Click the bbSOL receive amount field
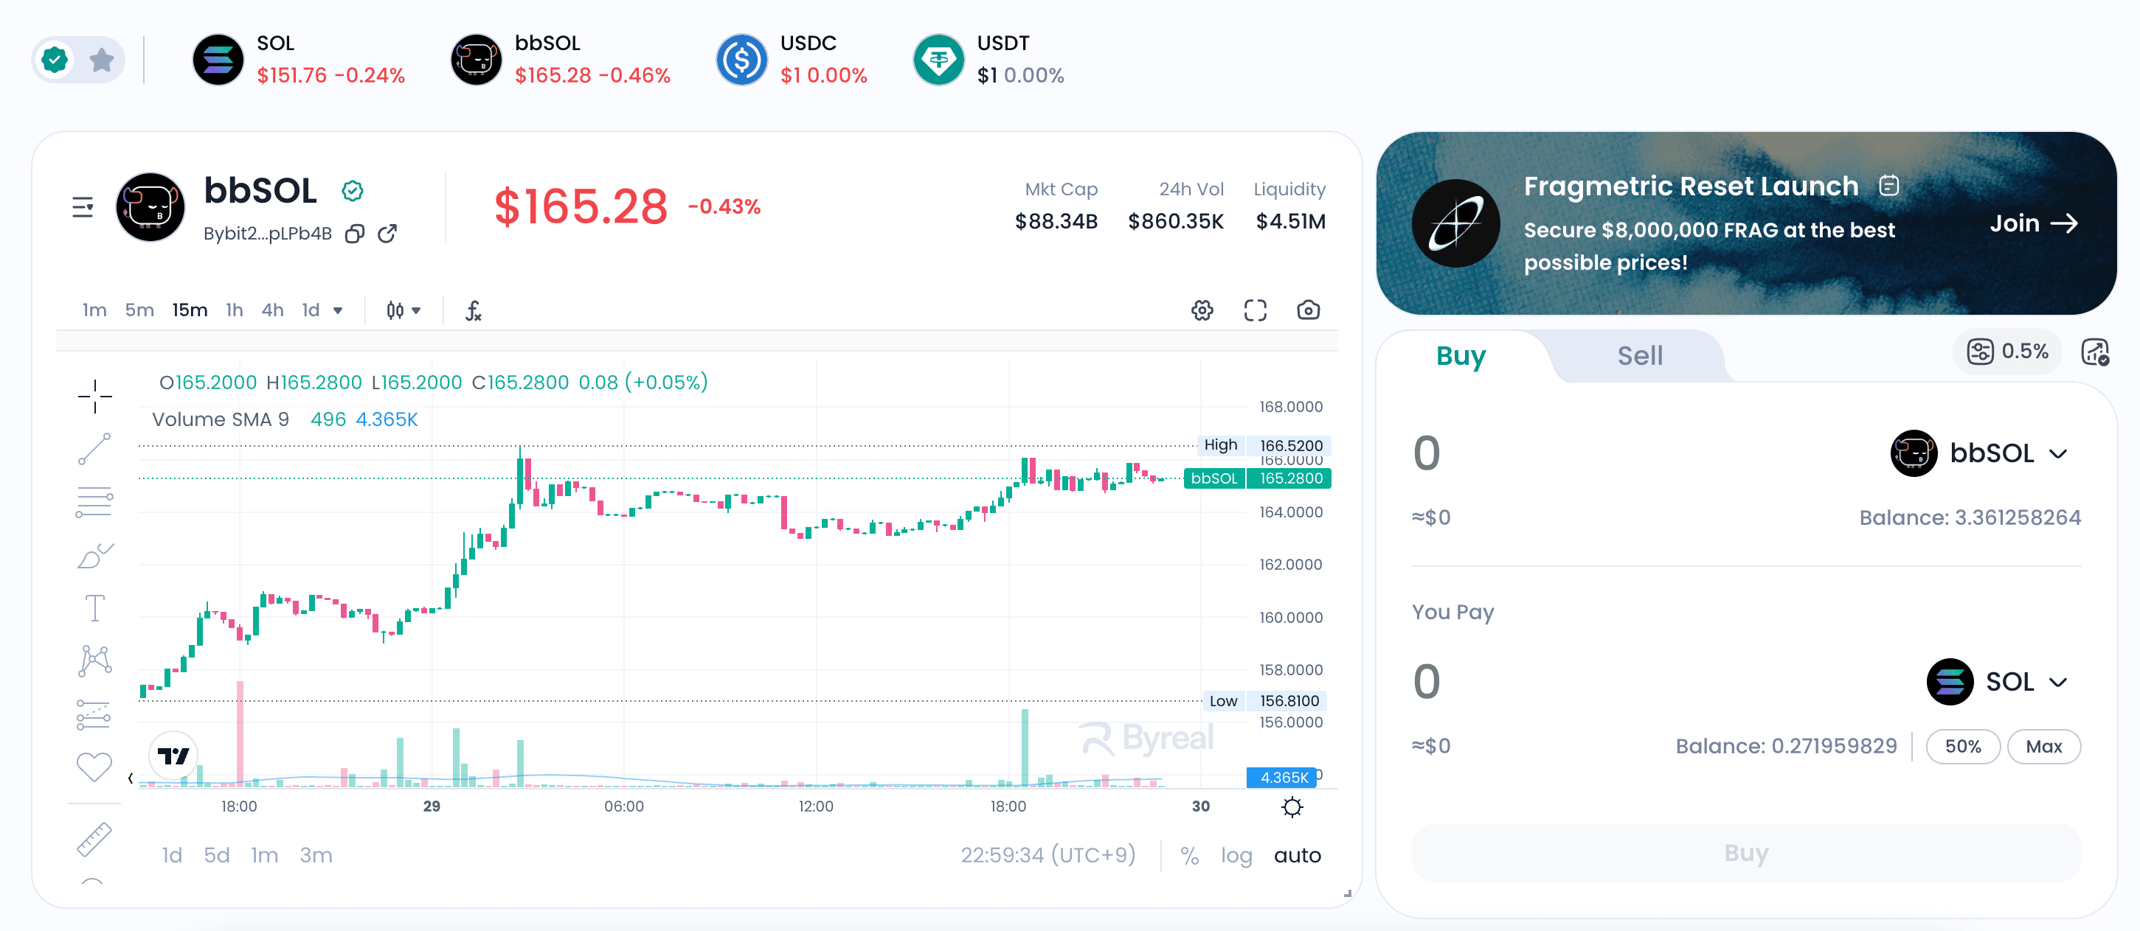Screen dimensions: 2140x931 [1425, 453]
